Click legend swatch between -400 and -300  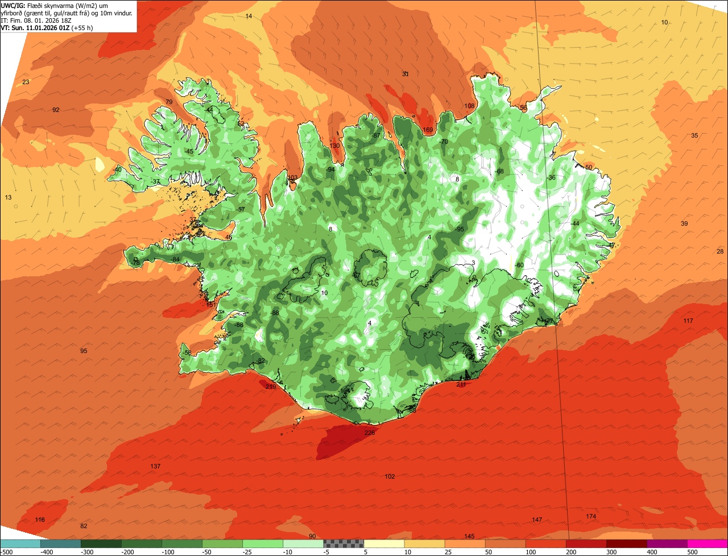tap(61, 543)
